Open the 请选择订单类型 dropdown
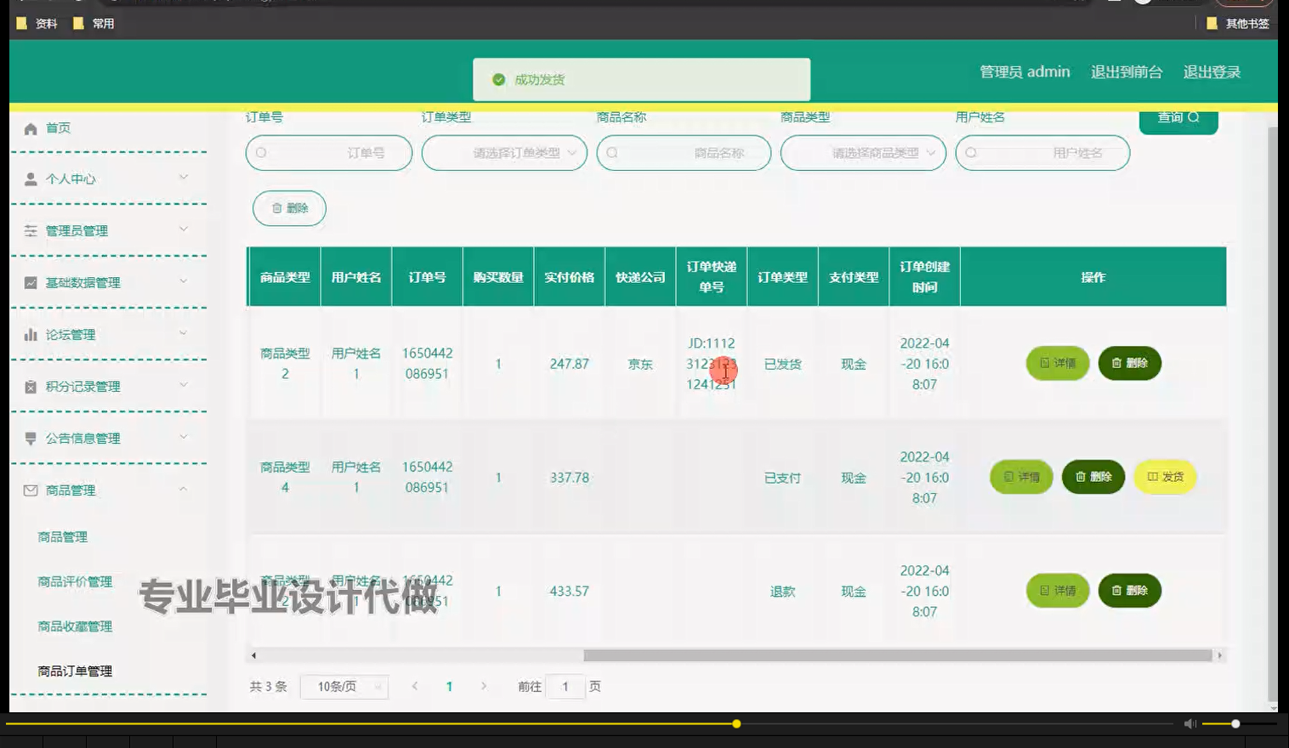The width and height of the screenshot is (1289, 748). pyautogui.click(x=504, y=153)
